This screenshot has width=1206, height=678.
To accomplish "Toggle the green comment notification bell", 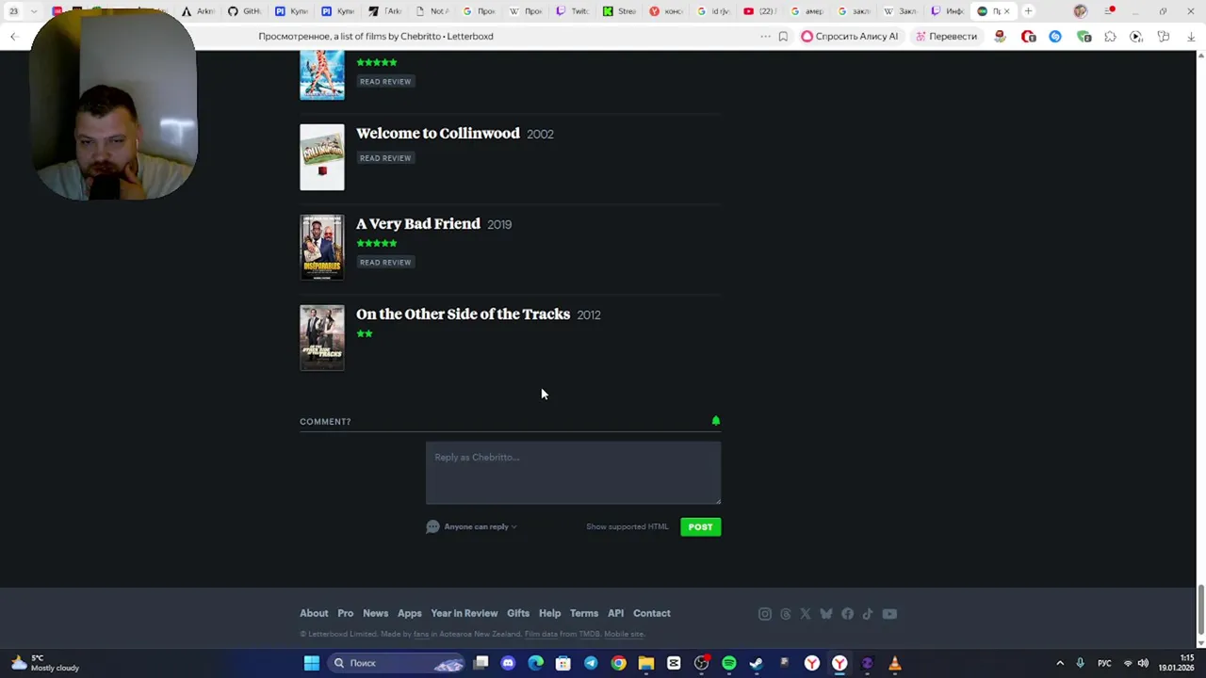I will coord(716,421).
